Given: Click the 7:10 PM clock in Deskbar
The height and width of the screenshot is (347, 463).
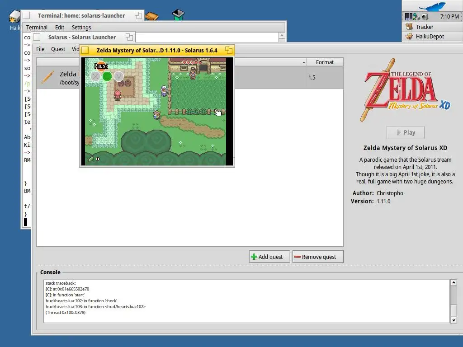Looking at the screenshot, I should coord(449,17).
